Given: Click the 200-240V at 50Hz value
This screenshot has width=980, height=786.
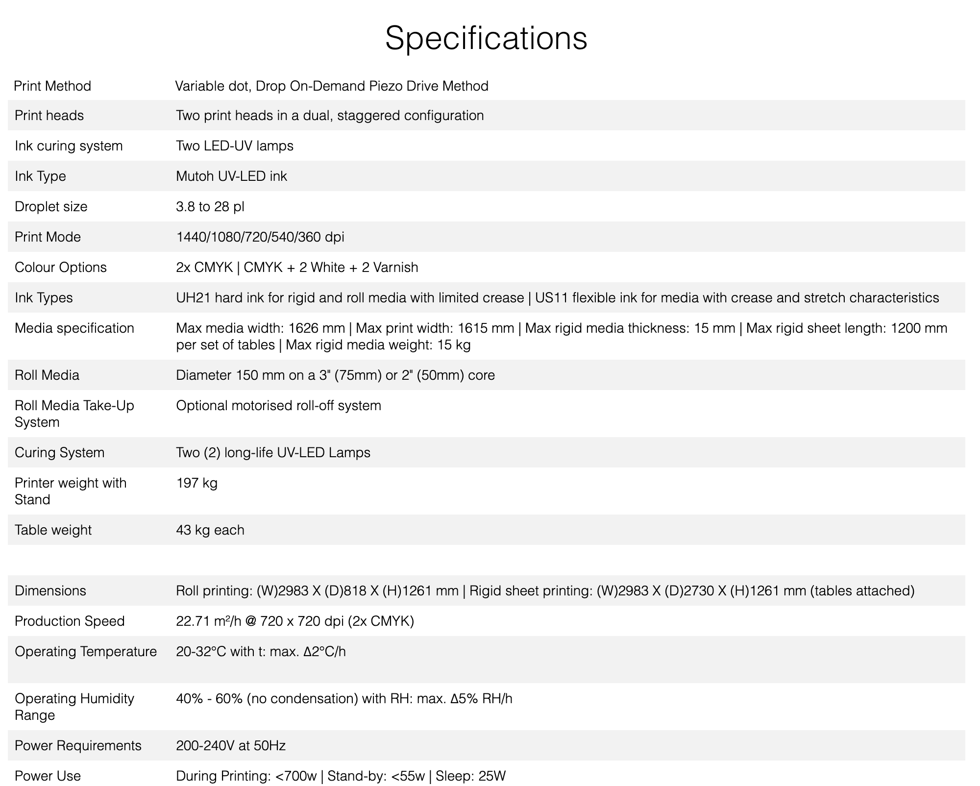Looking at the screenshot, I should coord(230,746).
